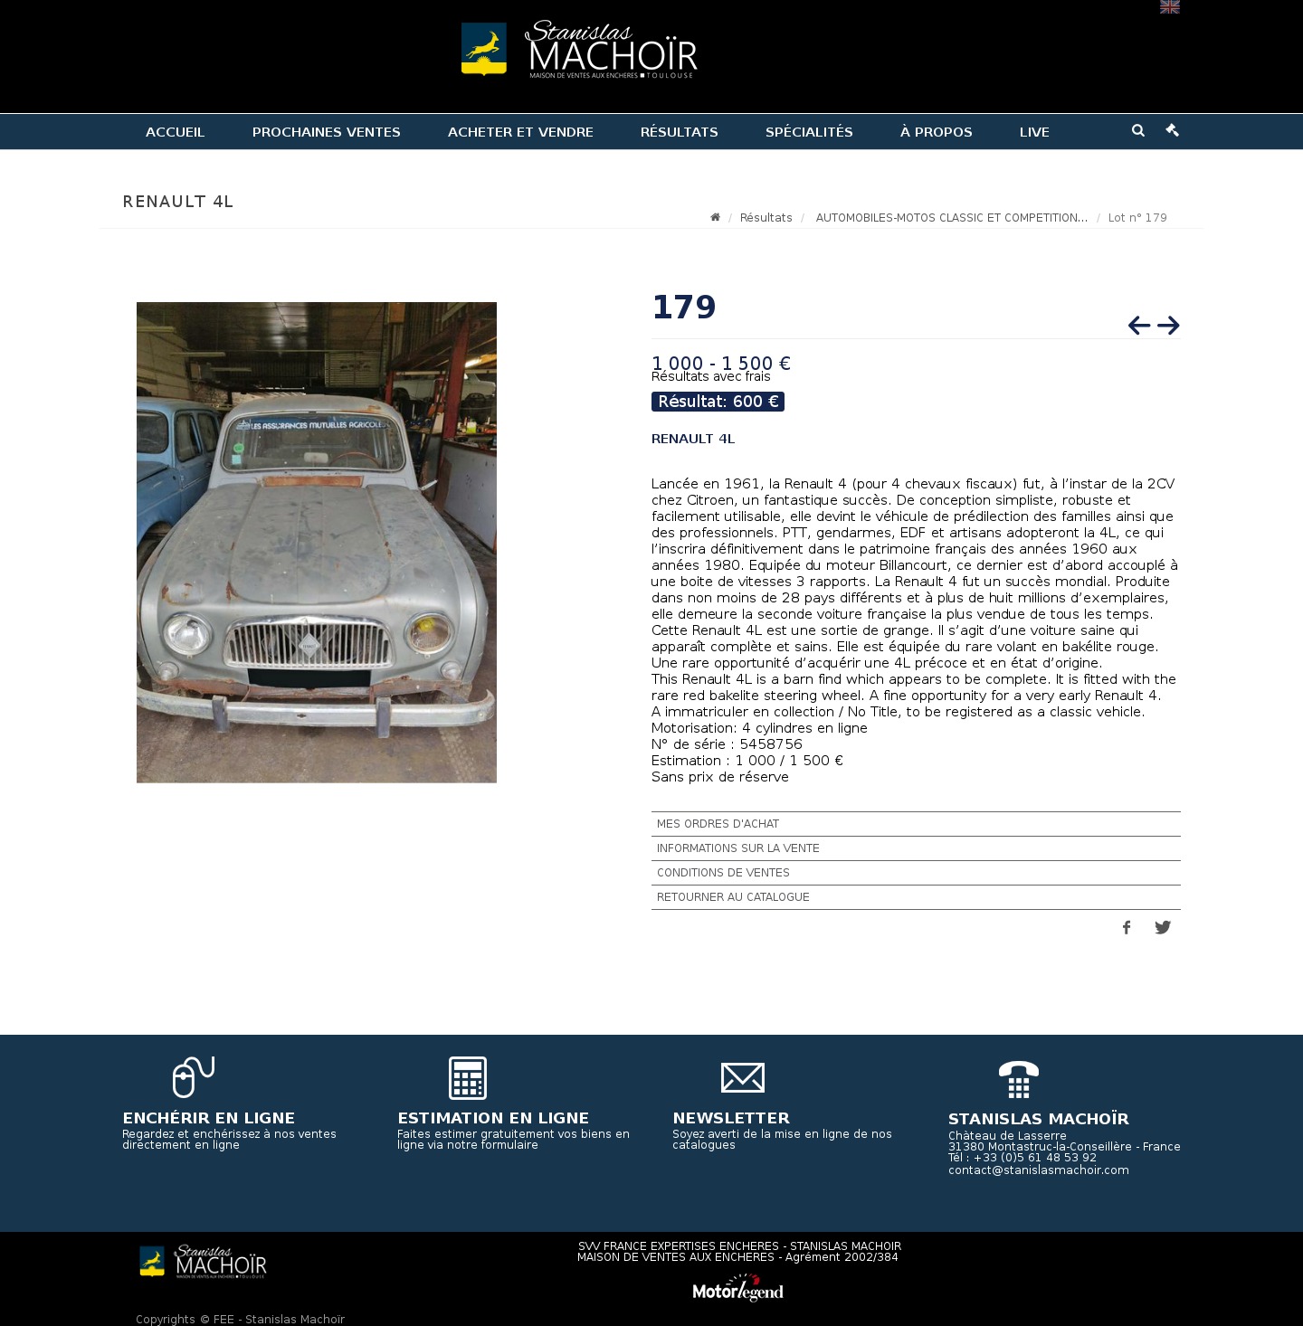Image resolution: width=1303 pixels, height=1326 pixels.
Task: Click Retourner au catalogue
Action: (x=916, y=897)
